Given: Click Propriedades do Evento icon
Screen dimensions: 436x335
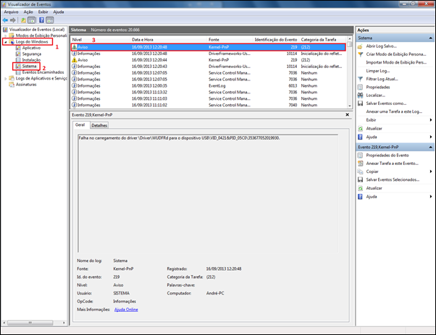Looking at the screenshot, I should pos(360,156).
